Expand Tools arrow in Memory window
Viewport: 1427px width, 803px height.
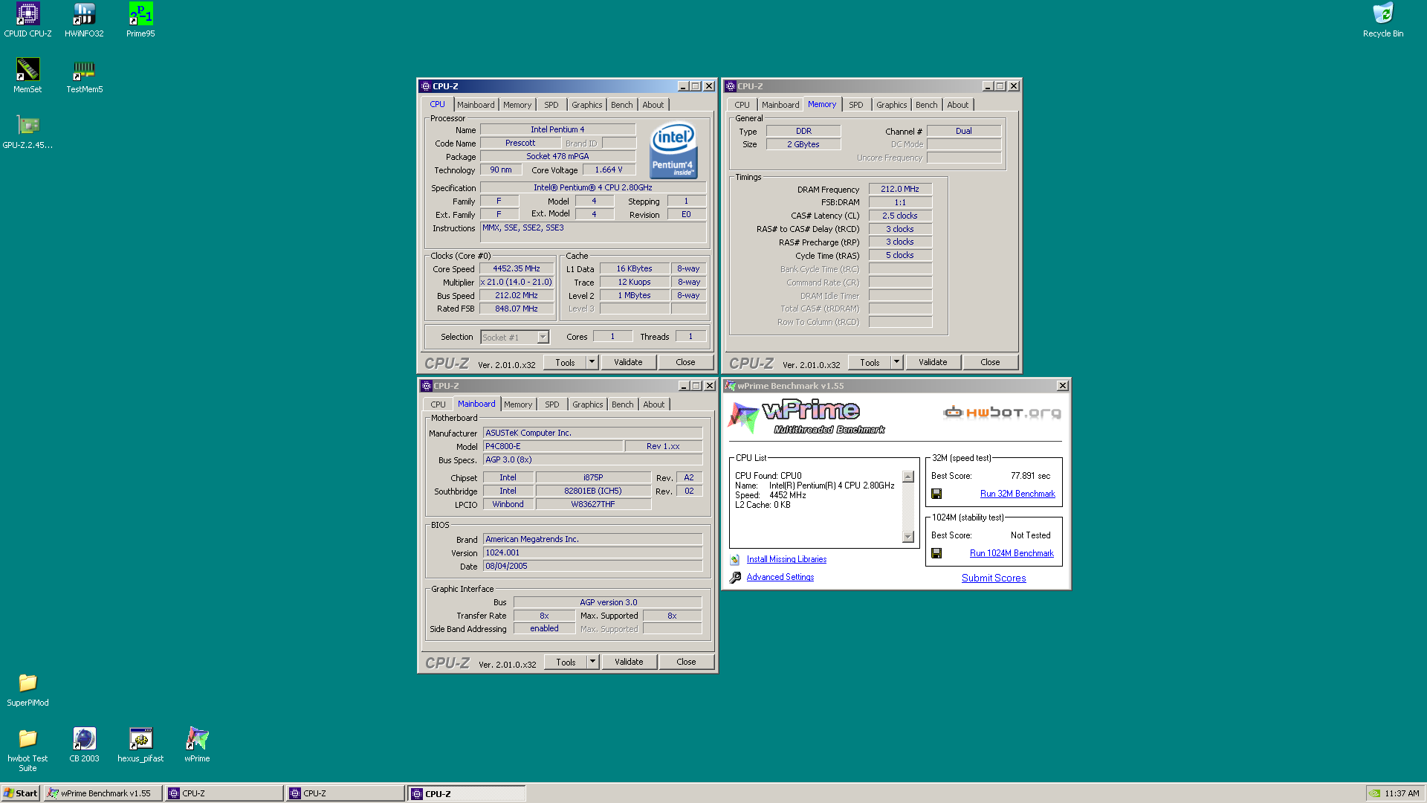click(x=897, y=362)
